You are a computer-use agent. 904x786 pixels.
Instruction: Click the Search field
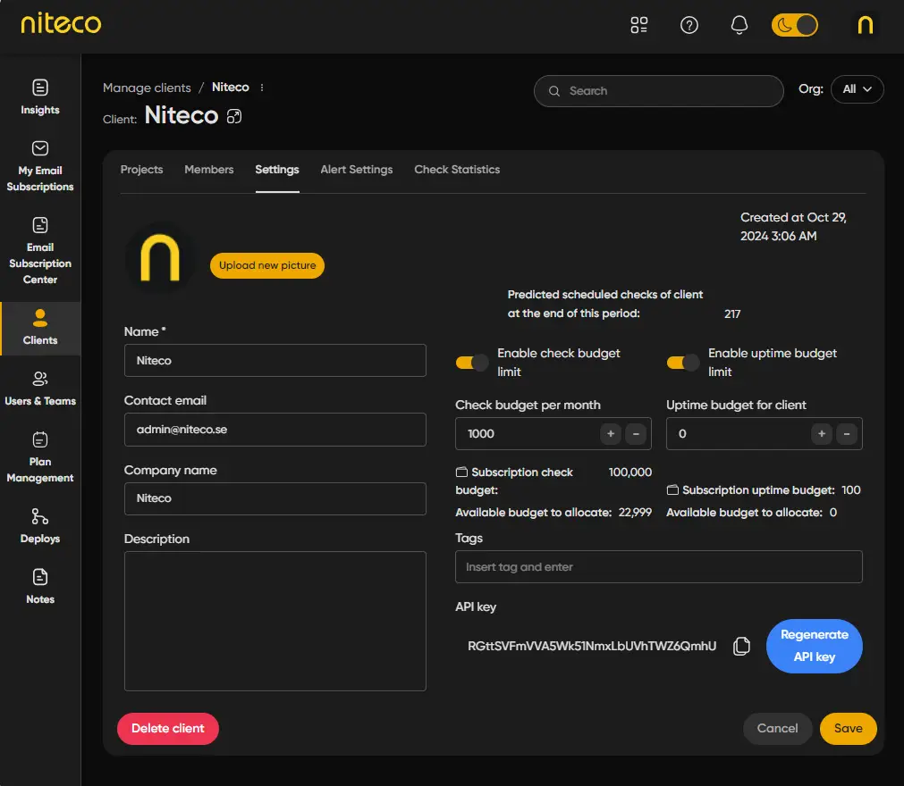click(658, 91)
